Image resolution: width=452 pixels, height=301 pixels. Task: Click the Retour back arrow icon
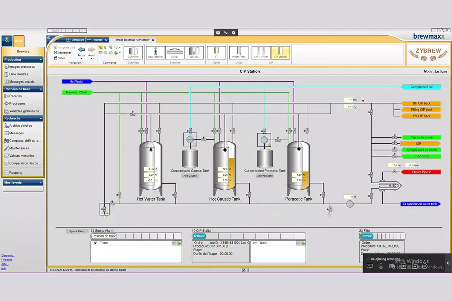coord(81,50)
